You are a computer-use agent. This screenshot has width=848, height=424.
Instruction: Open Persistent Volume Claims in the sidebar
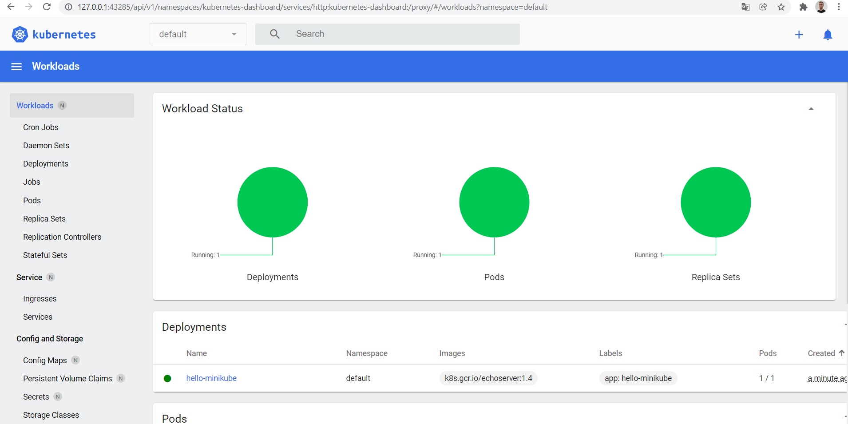point(67,379)
